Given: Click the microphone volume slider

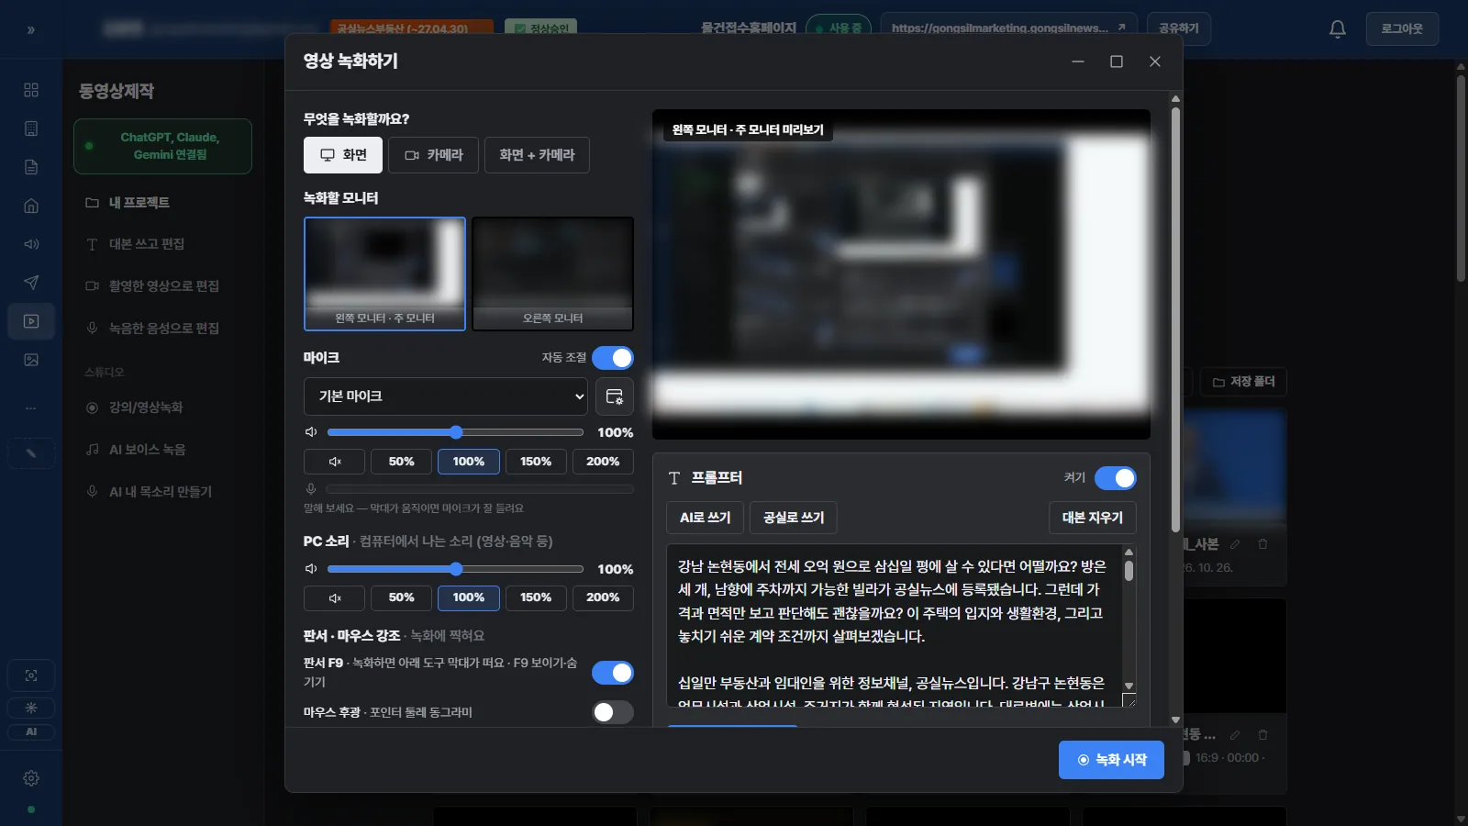Looking at the screenshot, I should point(455,432).
